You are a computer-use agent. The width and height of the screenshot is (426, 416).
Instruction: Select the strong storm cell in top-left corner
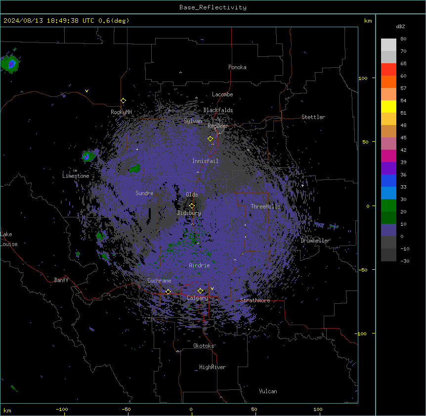[x=10, y=64]
